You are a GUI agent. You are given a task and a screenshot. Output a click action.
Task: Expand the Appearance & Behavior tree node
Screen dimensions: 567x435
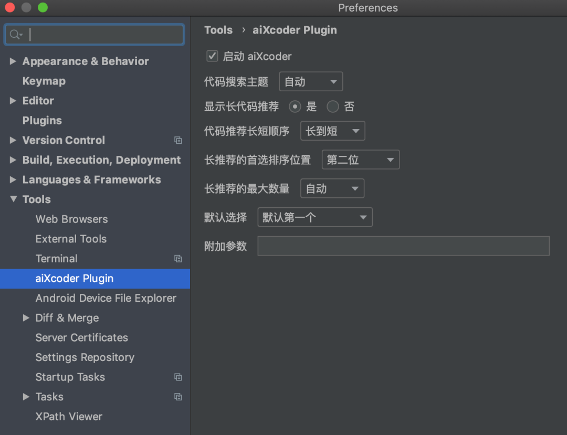click(x=13, y=61)
